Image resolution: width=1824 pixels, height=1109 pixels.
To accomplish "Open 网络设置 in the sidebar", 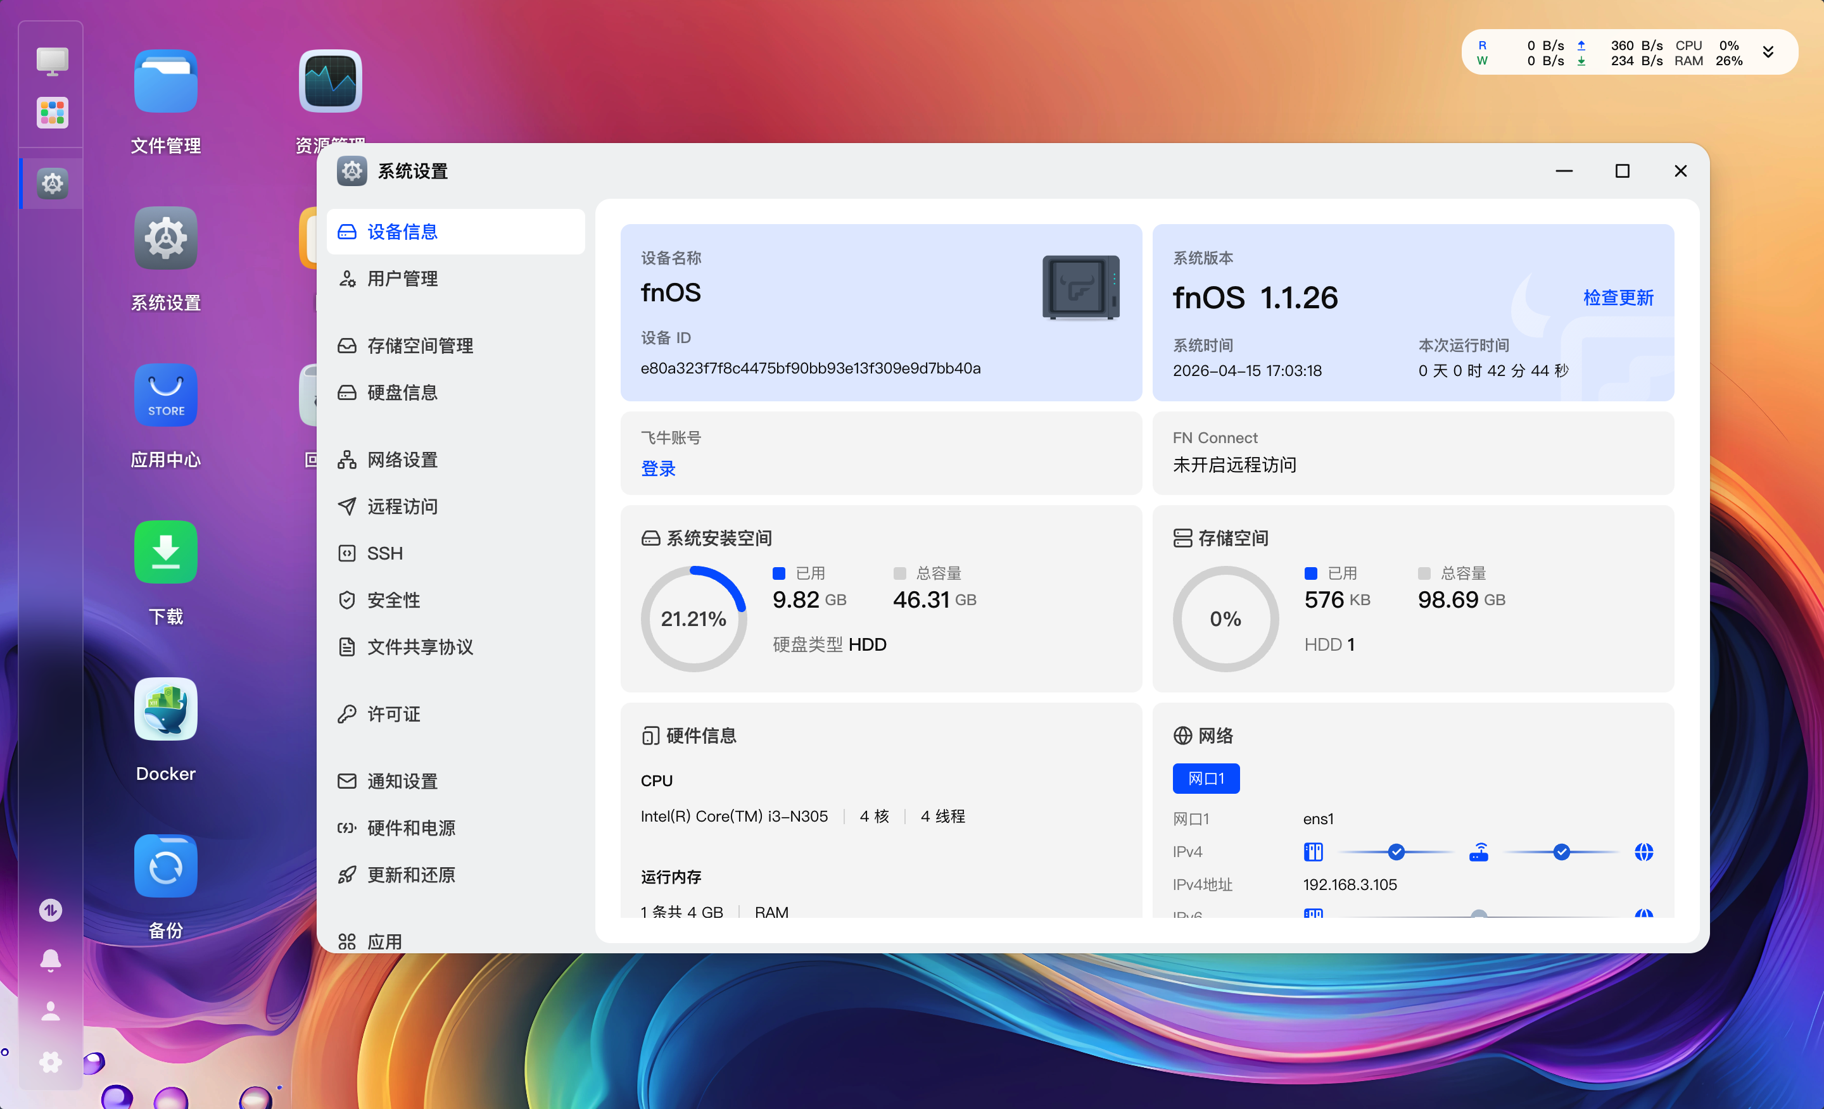I will point(402,460).
